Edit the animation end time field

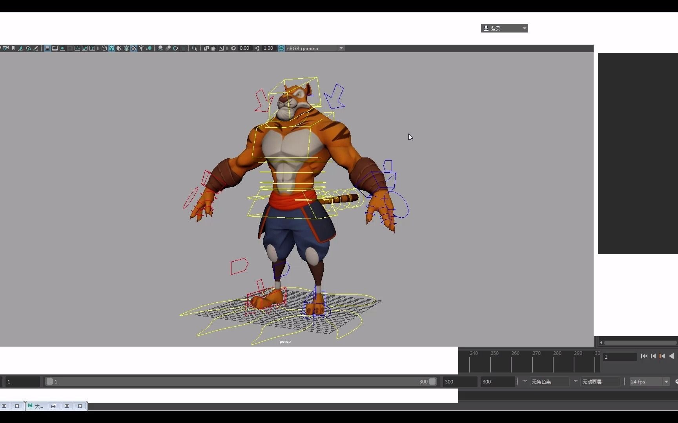coord(498,381)
